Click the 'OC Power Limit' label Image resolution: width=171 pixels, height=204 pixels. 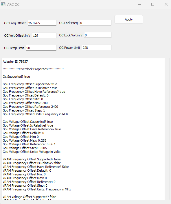point(69,48)
